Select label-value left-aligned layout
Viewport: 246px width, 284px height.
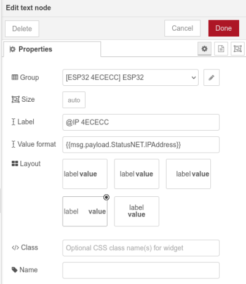[85, 174]
